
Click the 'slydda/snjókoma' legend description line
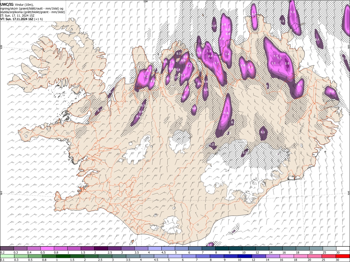(x=33, y=12)
